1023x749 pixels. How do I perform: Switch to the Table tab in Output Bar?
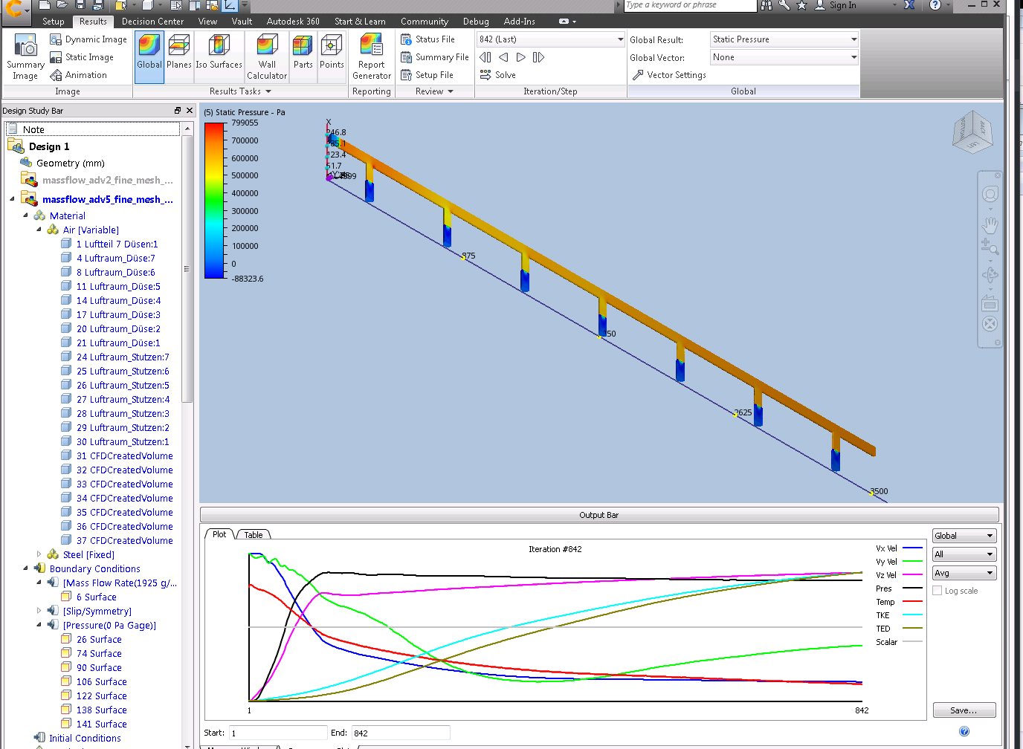click(x=253, y=535)
